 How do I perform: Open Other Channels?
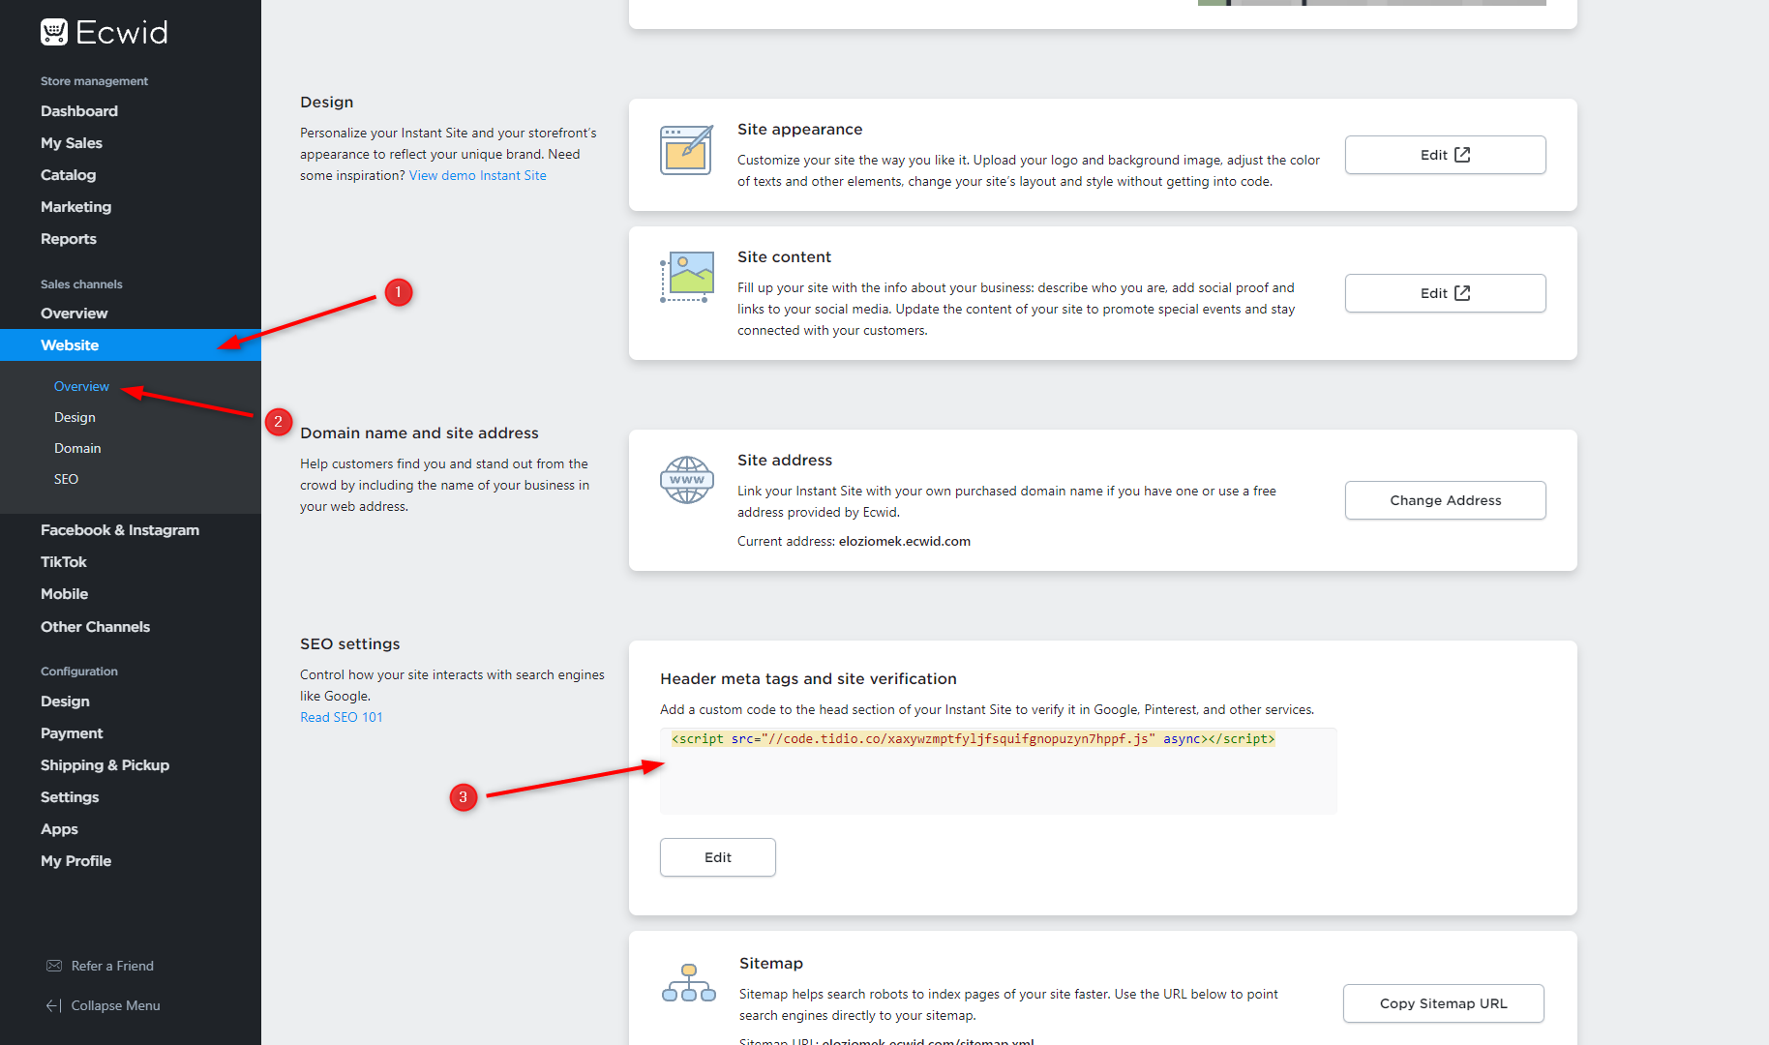coord(95,627)
